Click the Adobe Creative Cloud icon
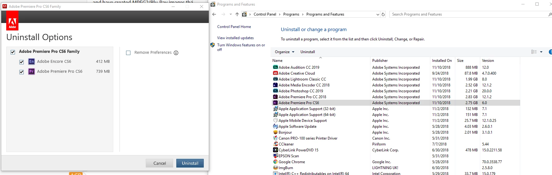The width and height of the screenshot is (552, 175). coord(275,73)
